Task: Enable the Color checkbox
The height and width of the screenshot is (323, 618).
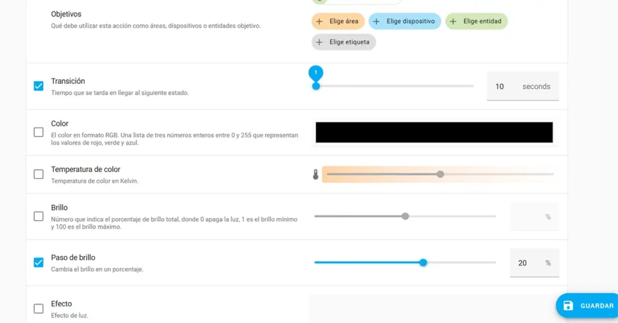Action: coord(39,132)
